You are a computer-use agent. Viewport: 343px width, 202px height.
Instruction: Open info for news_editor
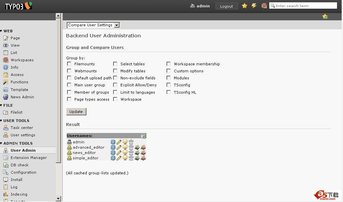(x=113, y=153)
